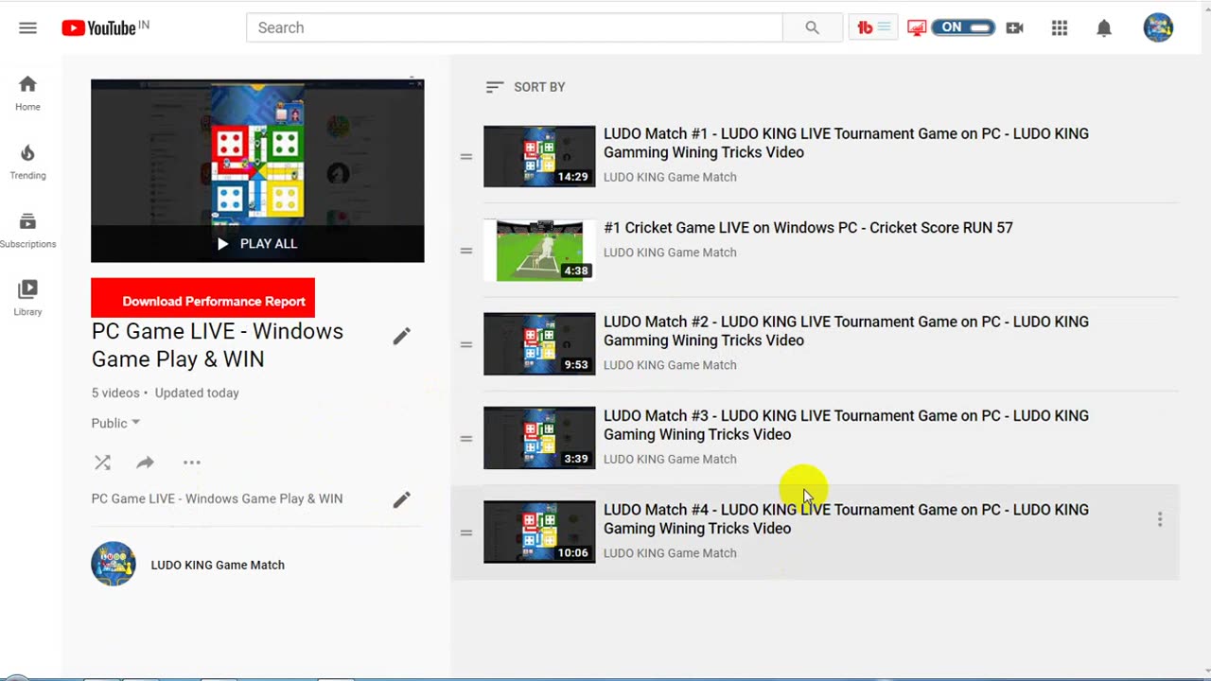The width and height of the screenshot is (1211, 681).
Task: Open the create video camera icon
Action: 1014,27
